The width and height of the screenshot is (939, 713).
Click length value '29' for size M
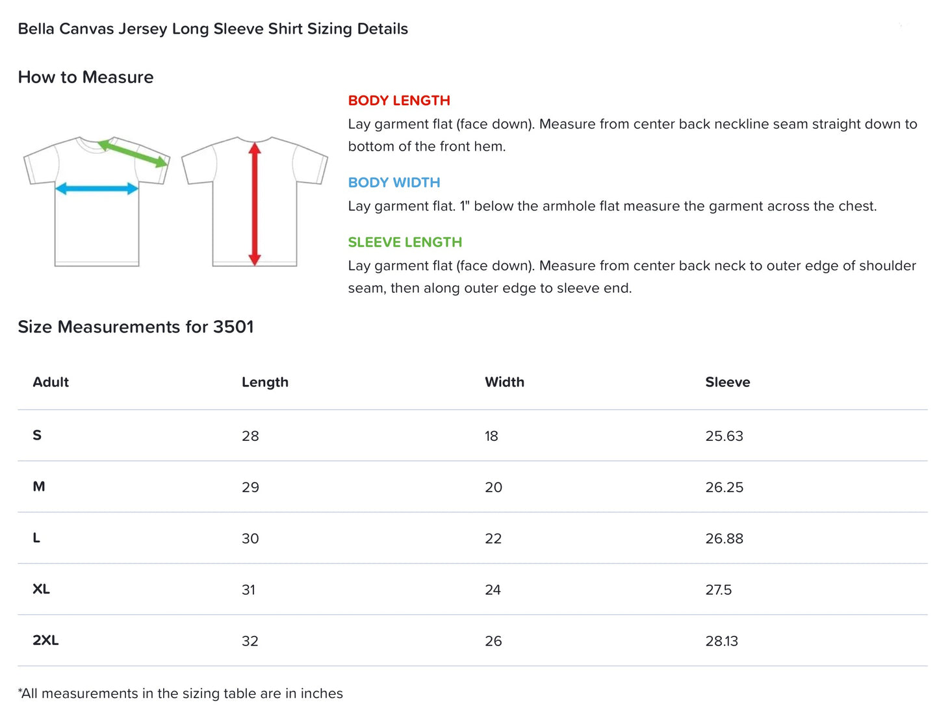(x=250, y=487)
